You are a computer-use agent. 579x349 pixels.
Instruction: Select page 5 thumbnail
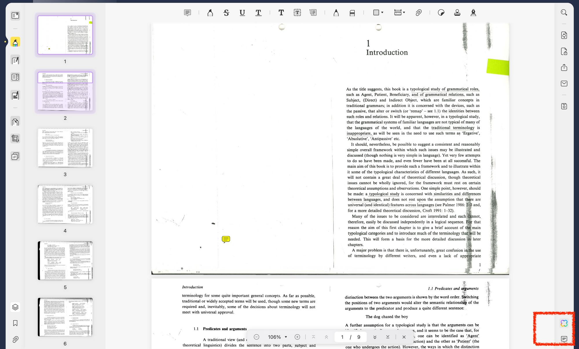coord(65,261)
